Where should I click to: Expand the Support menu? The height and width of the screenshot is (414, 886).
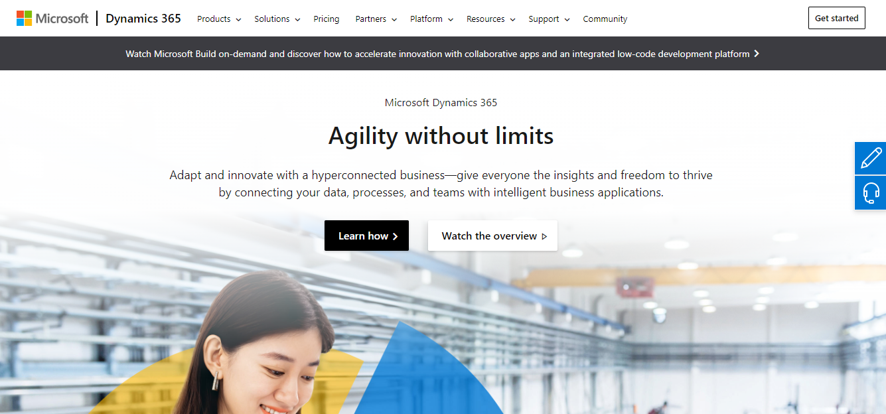[x=550, y=19]
